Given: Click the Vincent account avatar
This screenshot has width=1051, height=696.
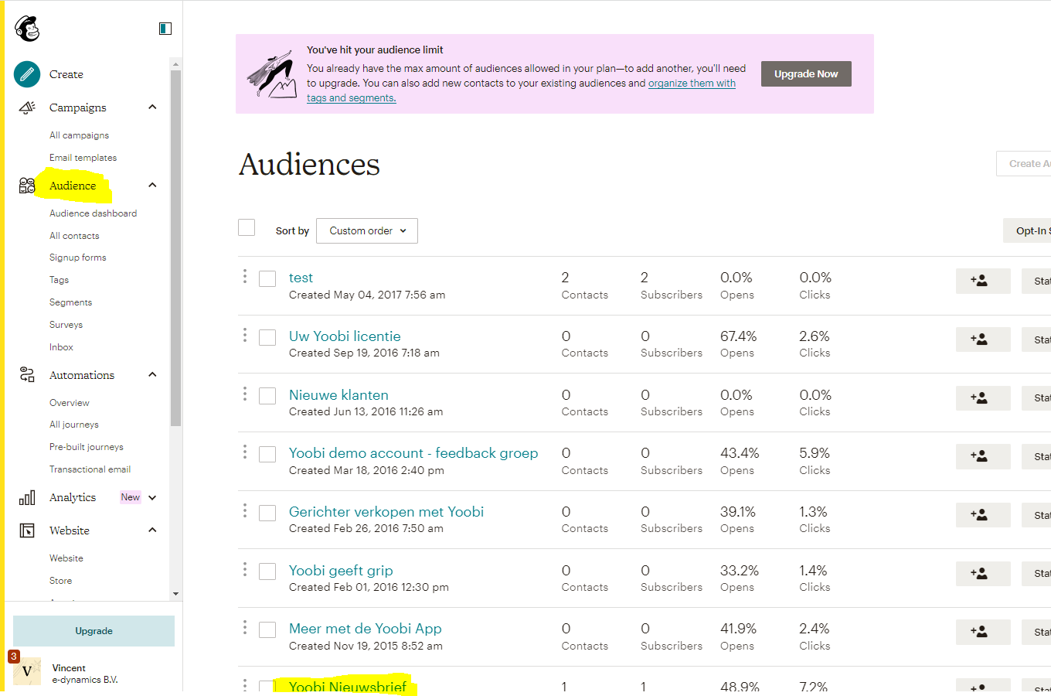Looking at the screenshot, I should tap(27, 671).
